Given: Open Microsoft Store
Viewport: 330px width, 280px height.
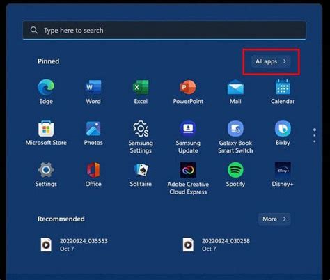Looking at the screenshot, I should click(x=46, y=133).
